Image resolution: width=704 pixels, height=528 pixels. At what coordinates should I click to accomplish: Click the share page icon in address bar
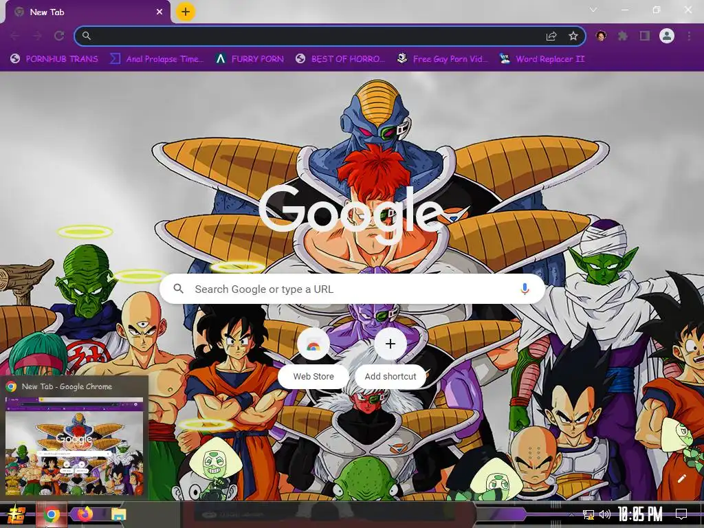(x=551, y=36)
